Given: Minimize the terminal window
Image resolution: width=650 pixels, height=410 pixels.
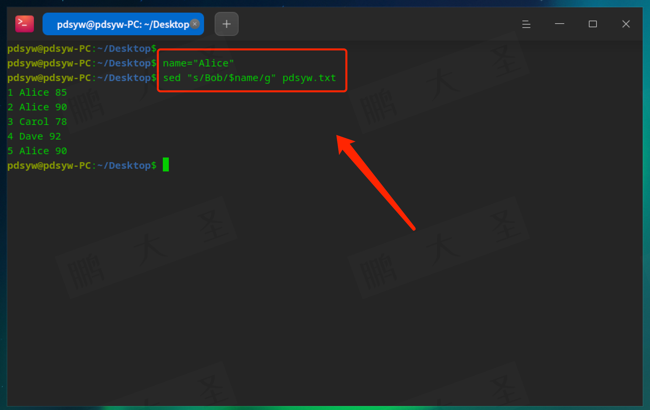Looking at the screenshot, I should point(560,24).
